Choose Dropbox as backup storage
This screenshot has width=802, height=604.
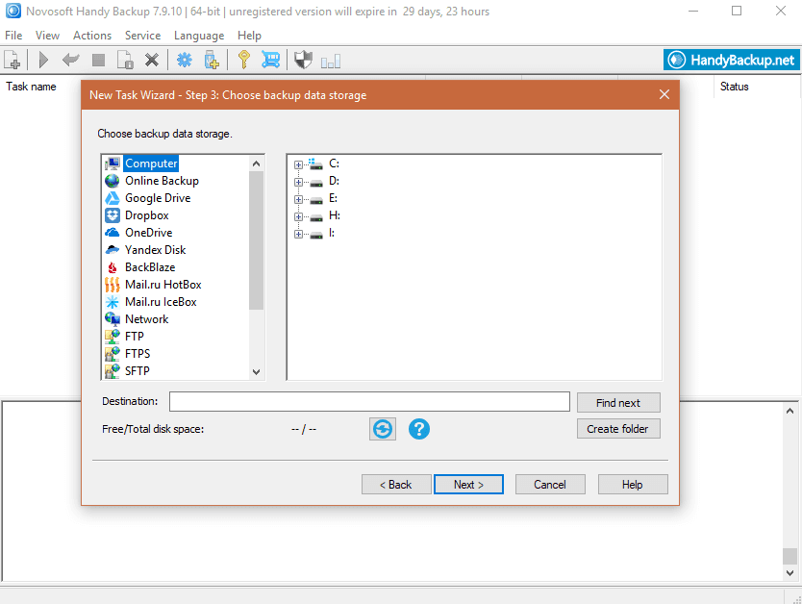pyautogui.click(x=146, y=215)
